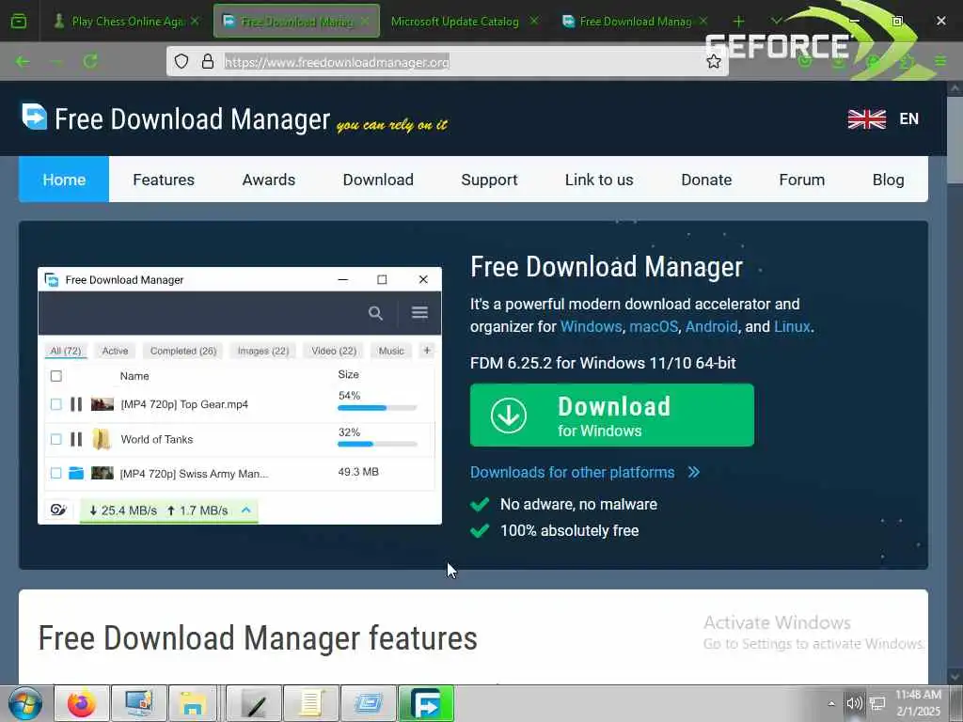963x722 pixels.
Task: Follow the macOS platform link
Action: (654, 326)
